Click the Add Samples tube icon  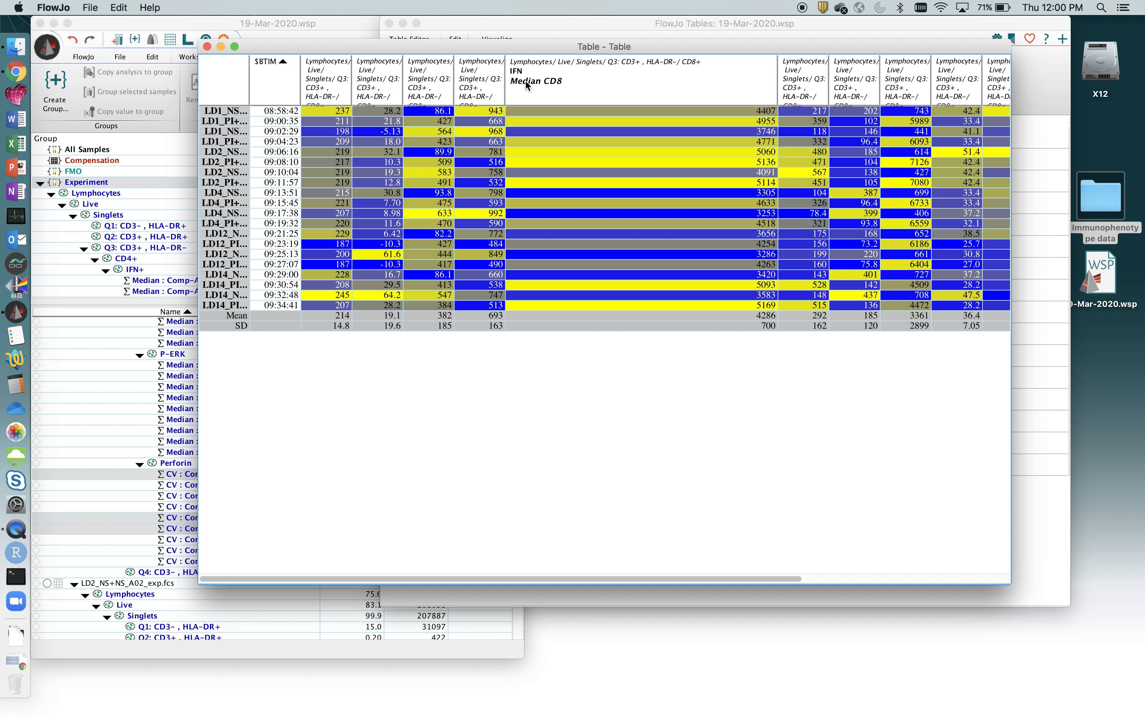(x=118, y=40)
